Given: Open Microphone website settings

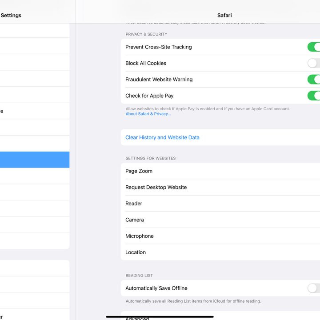Looking at the screenshot, I should point(220,236).
